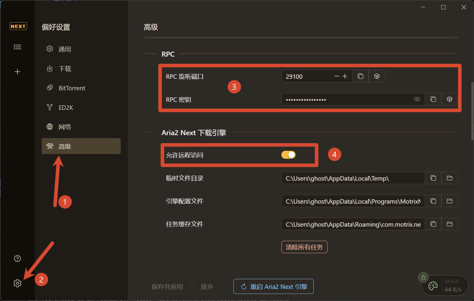Image resolution: width=474 pixels, height=301 pixels.
Task: Open the General (通用) settings tab
Action: tap(81, 49)
